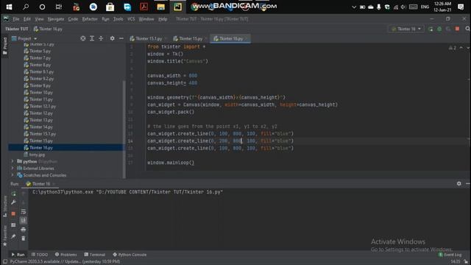Stop the running program from top toolbar
The height and width of the screenshot is (265, 471).
[x=457, y=29]
